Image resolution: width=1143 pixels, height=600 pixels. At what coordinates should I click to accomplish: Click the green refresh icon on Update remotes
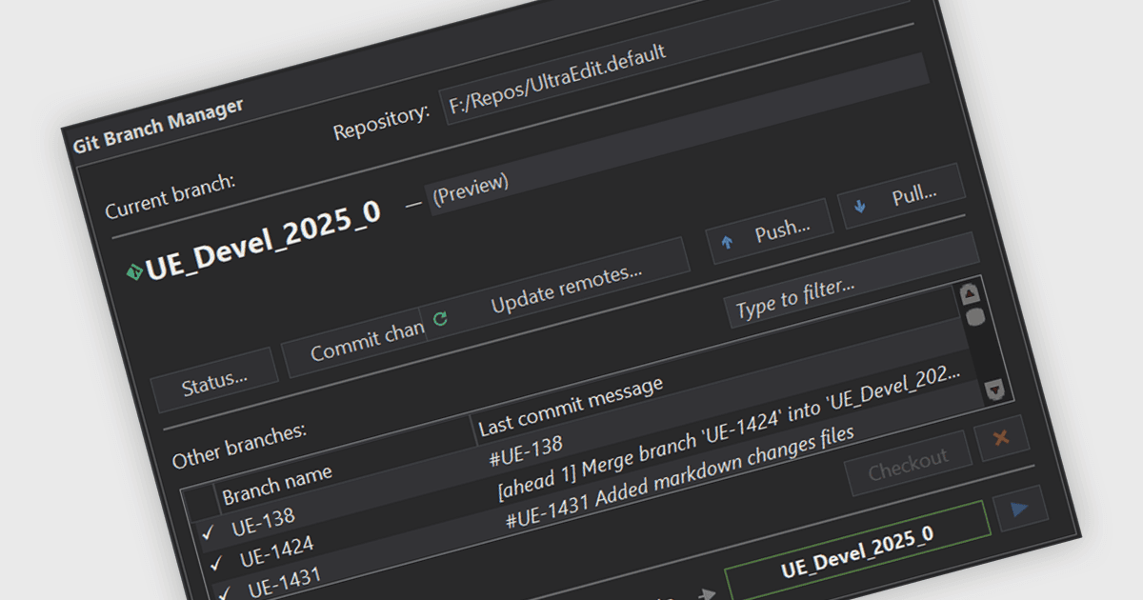(440, 319)
